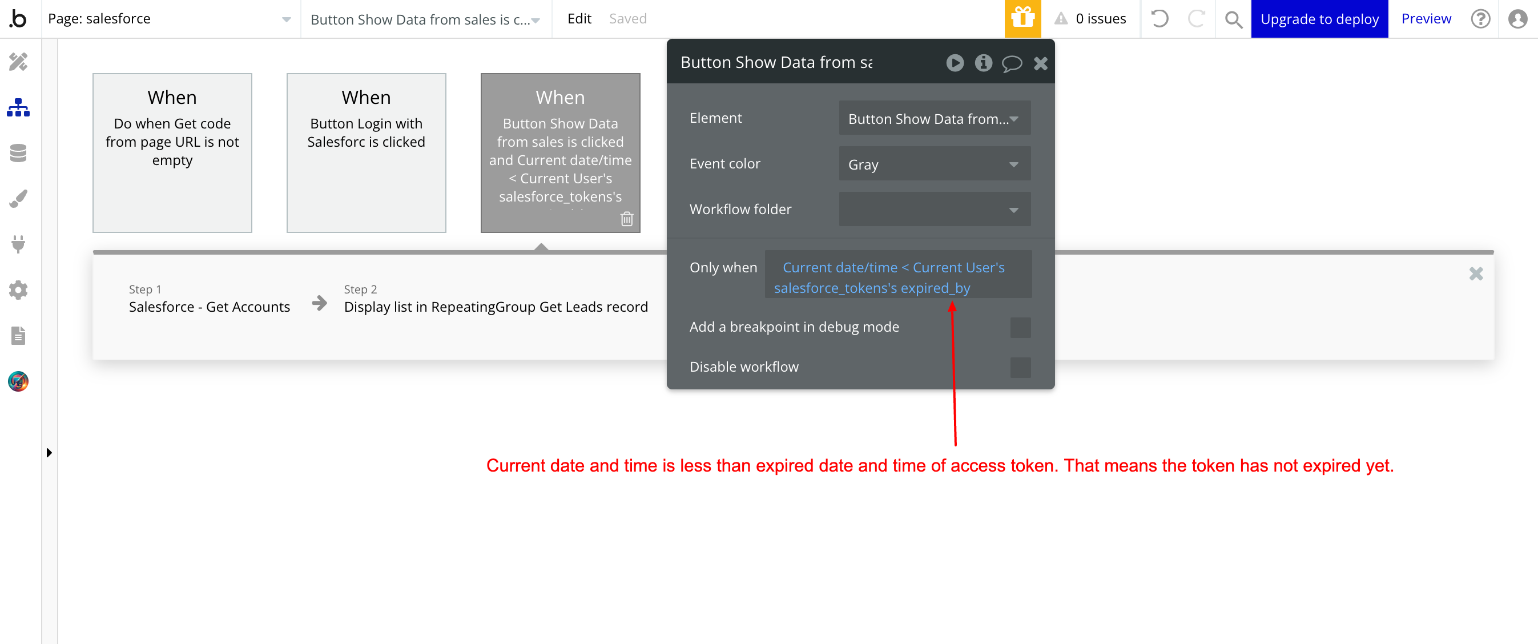The height and width of the screenshot is (644, 1538).
Task: Click the 0 issues indicator text
Action: 1100,19
